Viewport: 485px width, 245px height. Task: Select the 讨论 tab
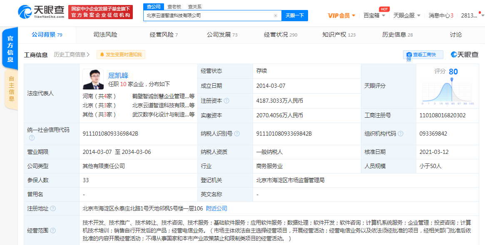click(455, 35)
